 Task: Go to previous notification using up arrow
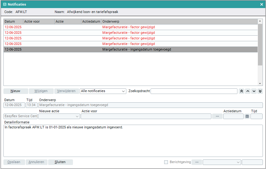click(248, 91)
